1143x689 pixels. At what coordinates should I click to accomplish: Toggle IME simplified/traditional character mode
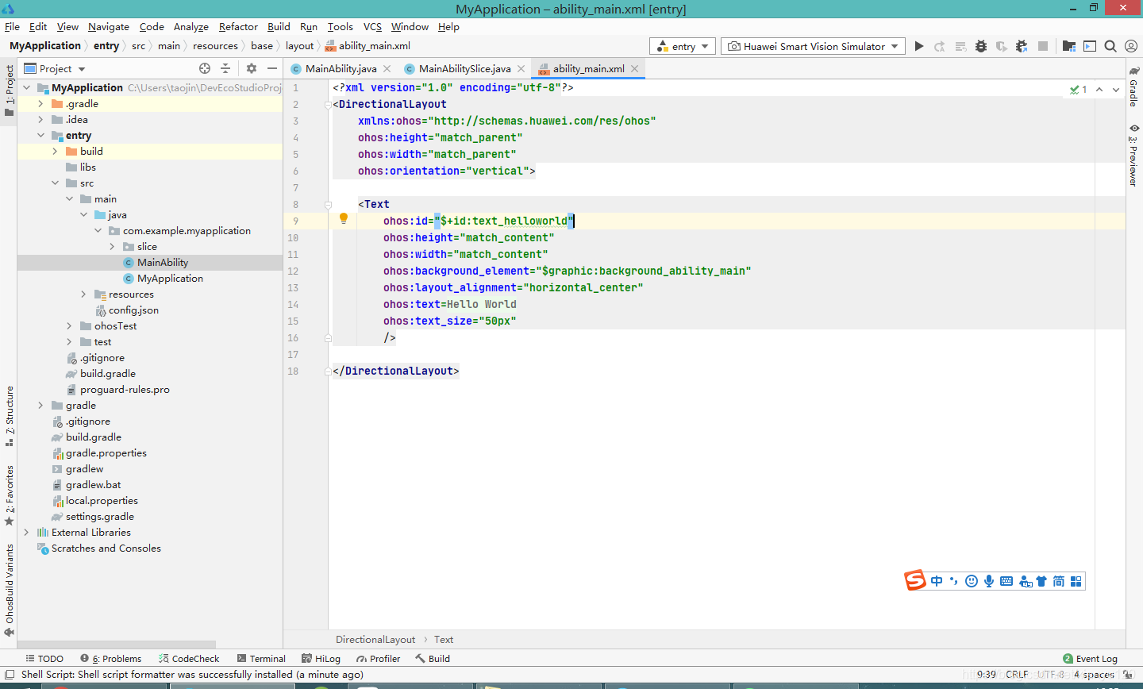point(1059,581)
